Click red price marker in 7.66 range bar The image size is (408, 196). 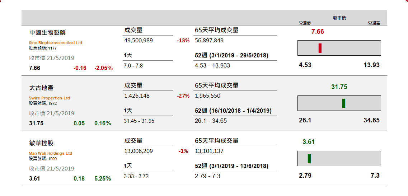click(x=320, y=48)
